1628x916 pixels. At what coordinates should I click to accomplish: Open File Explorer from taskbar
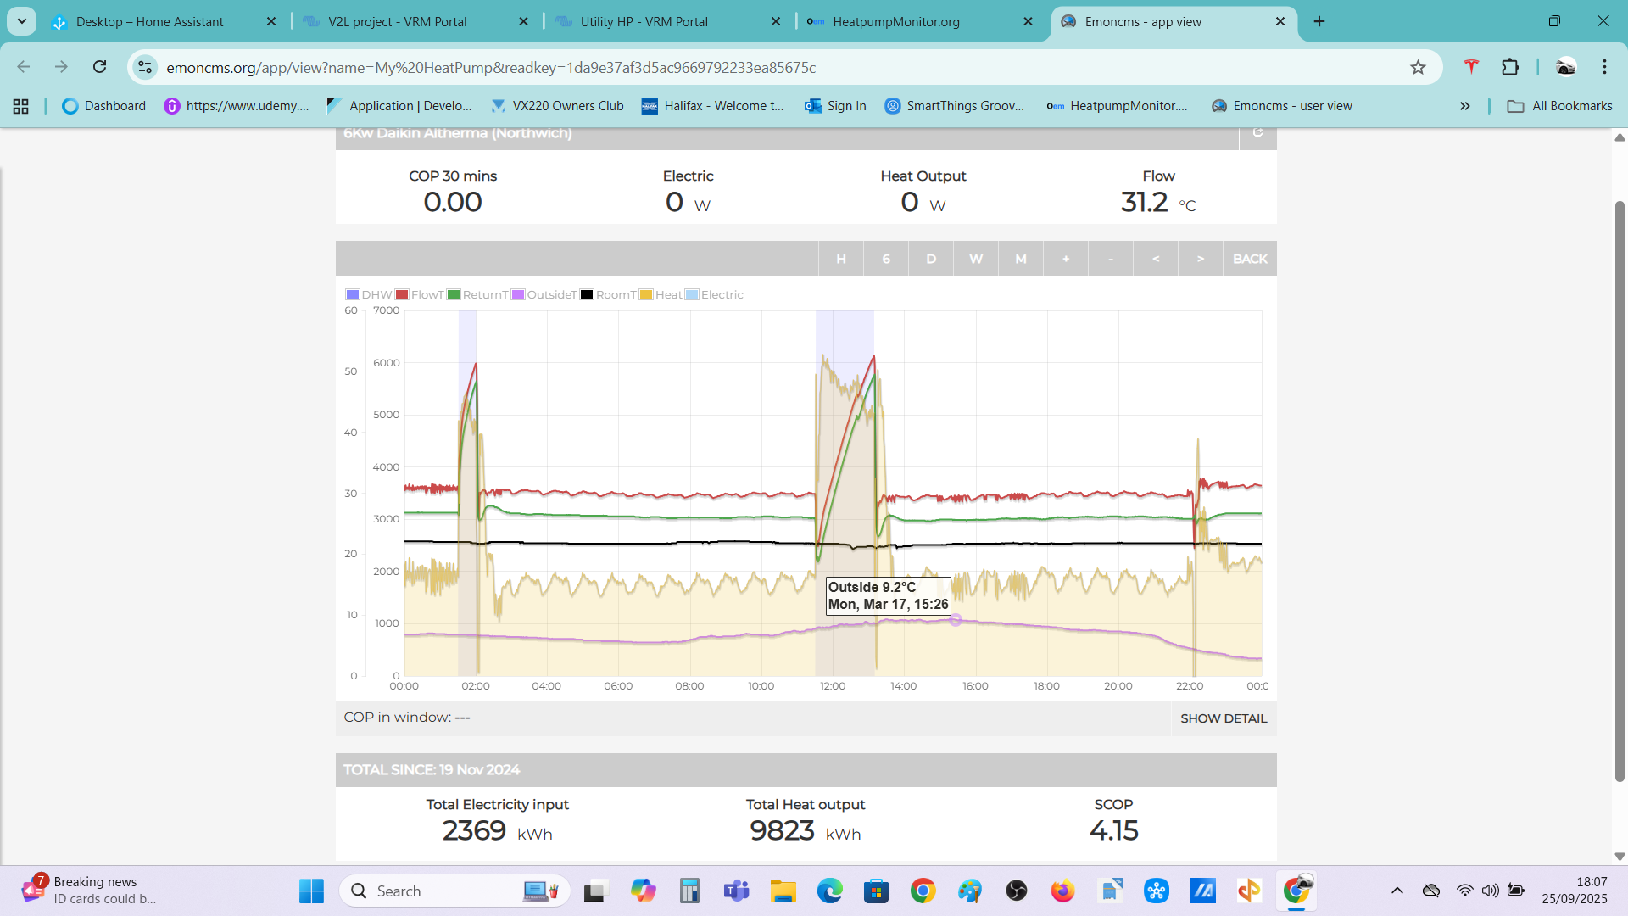(783, 891)
